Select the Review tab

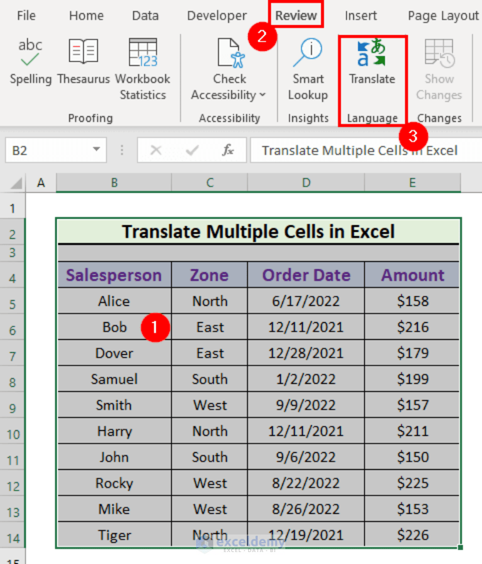[296, 16]
